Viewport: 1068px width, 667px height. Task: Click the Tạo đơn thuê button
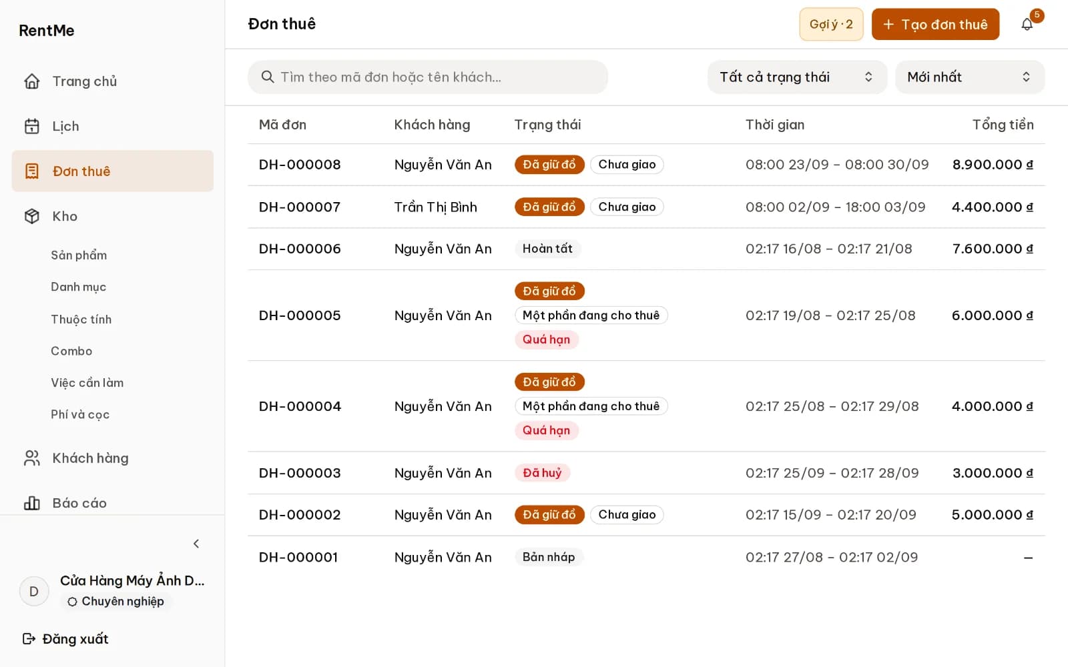935,25
